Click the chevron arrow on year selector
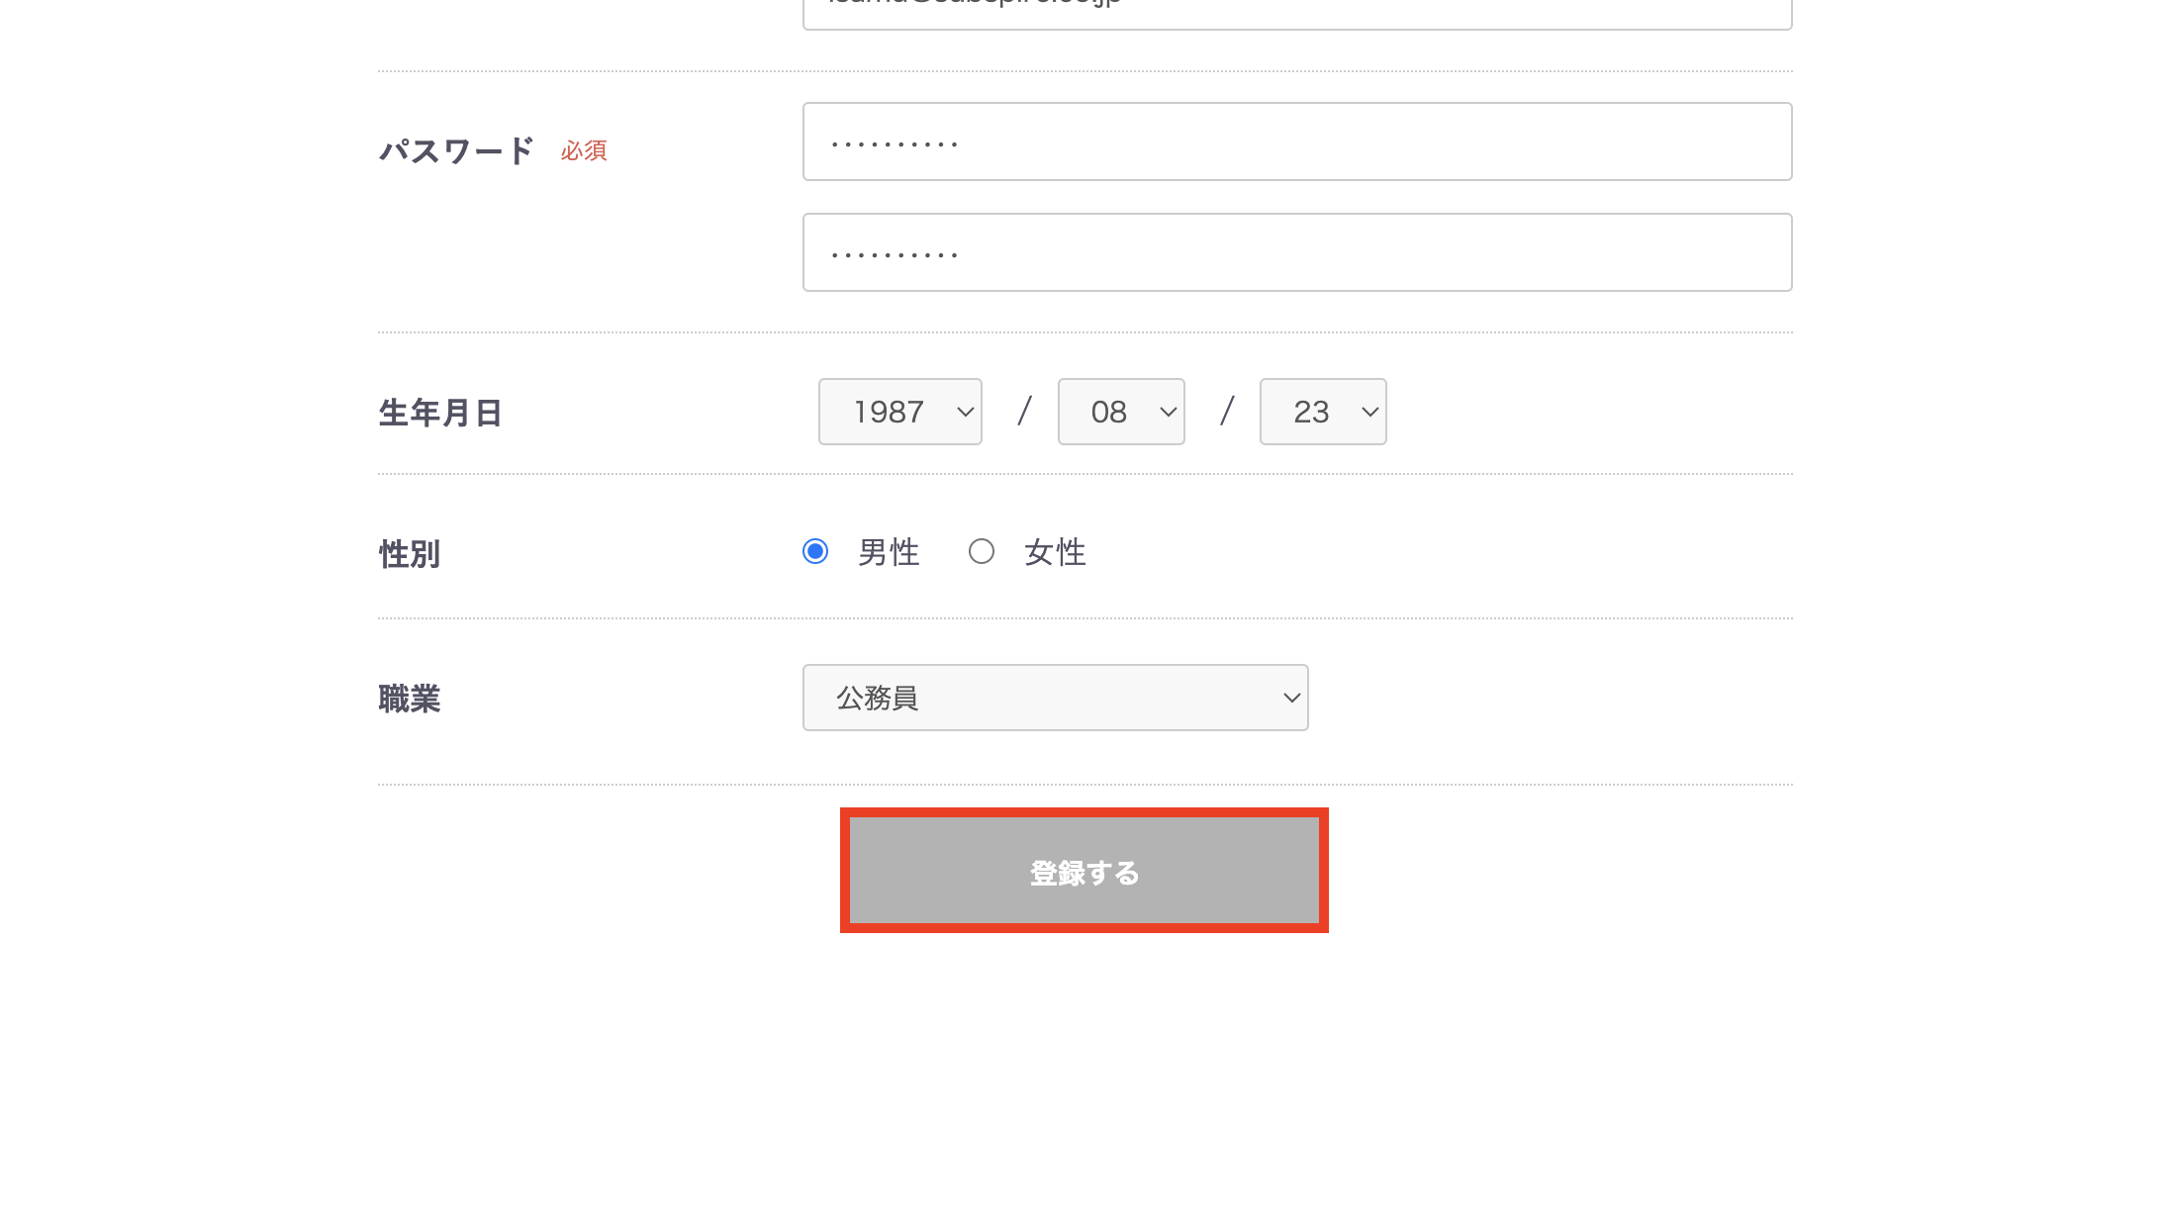Viewport: 2169px width, 1221px height. click(966, 412)
